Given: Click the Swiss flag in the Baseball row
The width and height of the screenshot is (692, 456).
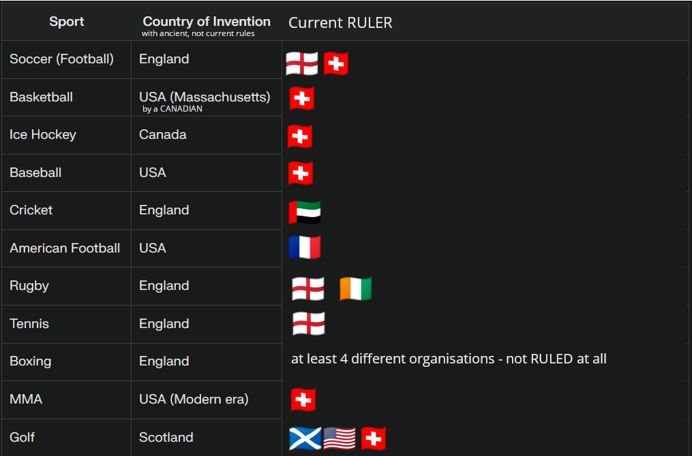Looking at the screenshot, I should pyautogui.click(x=301, y=173).
